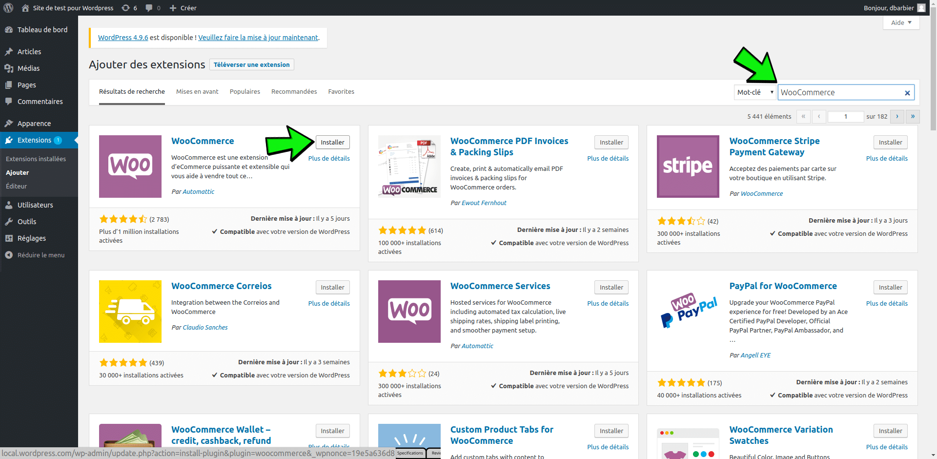Click the WooCommerce Stripe Payment Gateway title
Viewport: 937px width, 459px height.
pos(774,147)
